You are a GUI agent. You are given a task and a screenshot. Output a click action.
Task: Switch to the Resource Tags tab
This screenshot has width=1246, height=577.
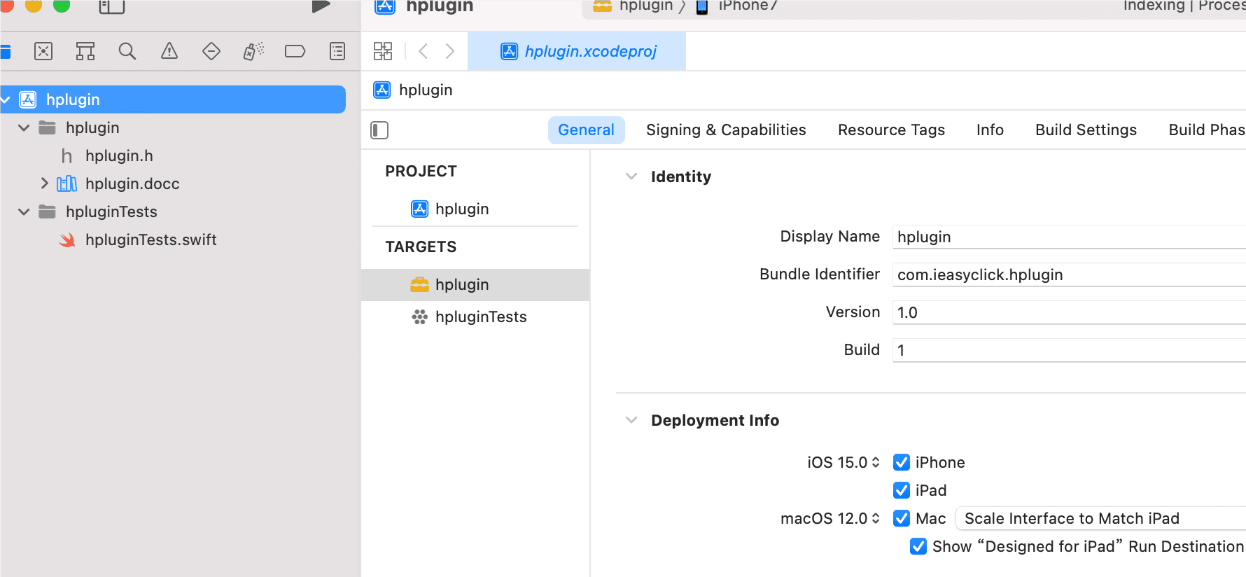pos(891,130)
